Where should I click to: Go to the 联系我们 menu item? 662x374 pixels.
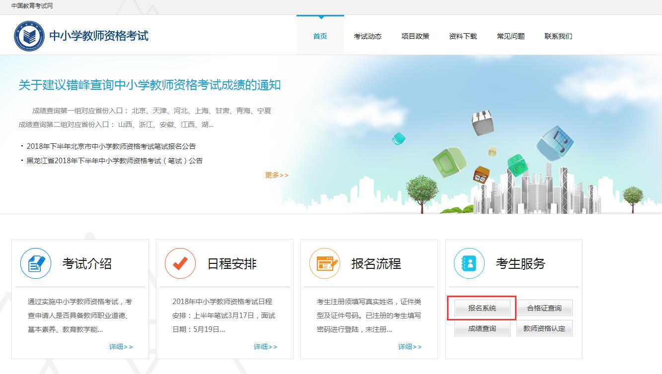pyautogui.click(x=558, y=36)
